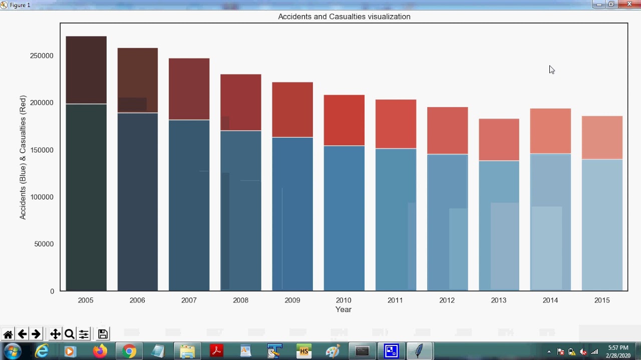The image size is (641, 360).
Task: Open the notepad-style app on the taskbar
Action: [158, 351]
